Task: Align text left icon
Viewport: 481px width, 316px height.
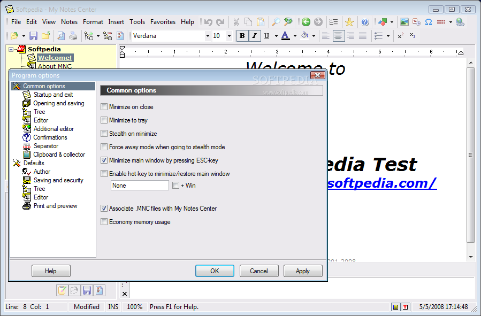Action: [x=326, y=36]
